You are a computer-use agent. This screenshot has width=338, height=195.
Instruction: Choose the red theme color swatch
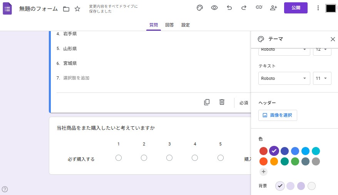(263, 151)
